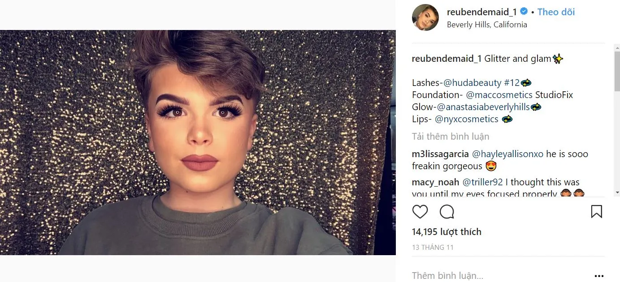
Task: Visit commenter m3lissagarcia's profile
Action: (x=441, y=154)
